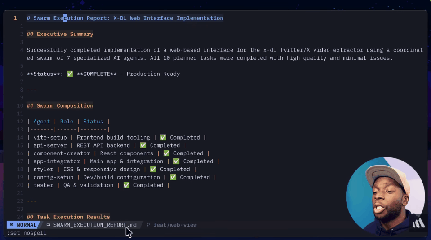Click the 'Role' table column header
The height and width of the screenshot is (240, 431).
point(67,122)
